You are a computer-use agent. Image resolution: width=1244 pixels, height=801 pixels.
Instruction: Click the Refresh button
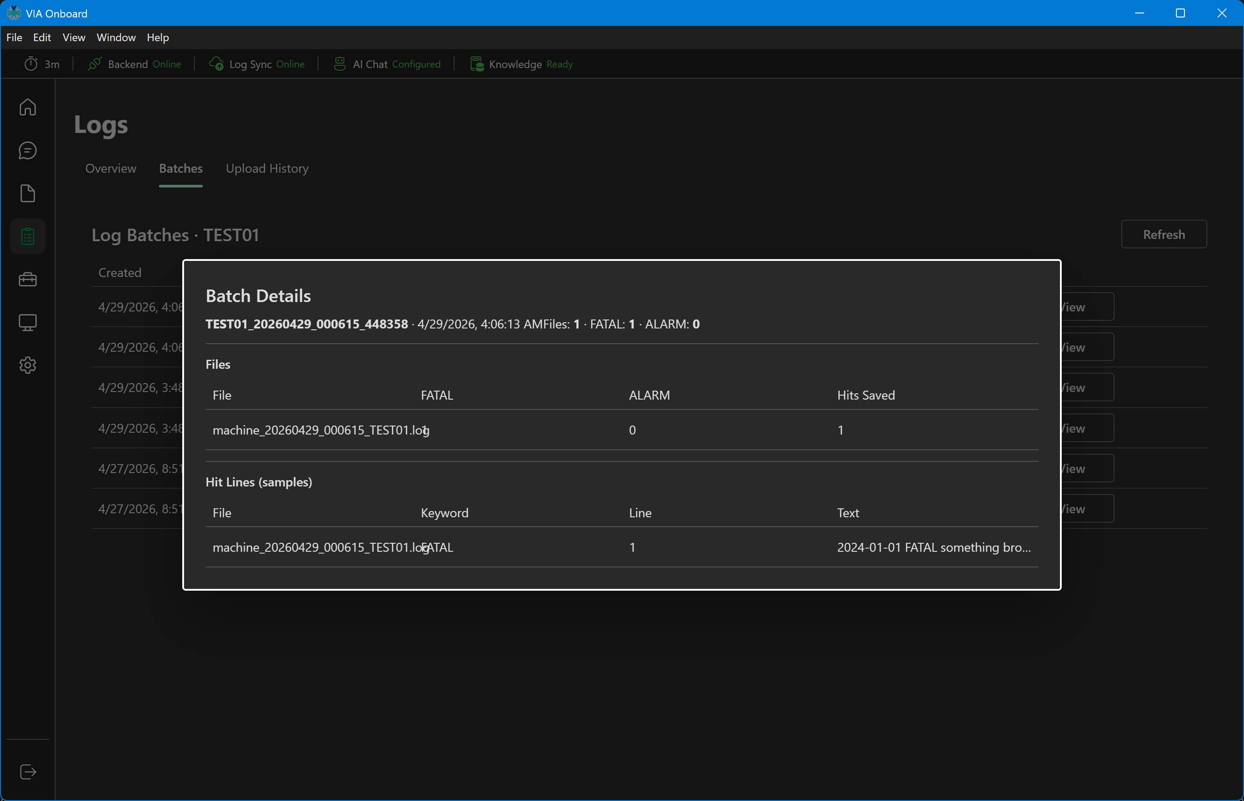1164,234
